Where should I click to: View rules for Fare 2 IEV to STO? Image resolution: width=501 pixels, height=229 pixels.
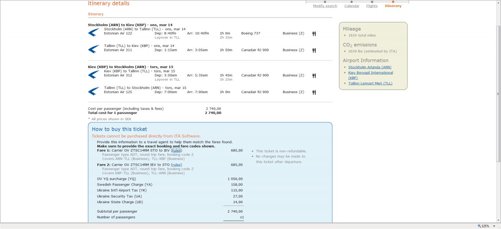coord(177,165)
